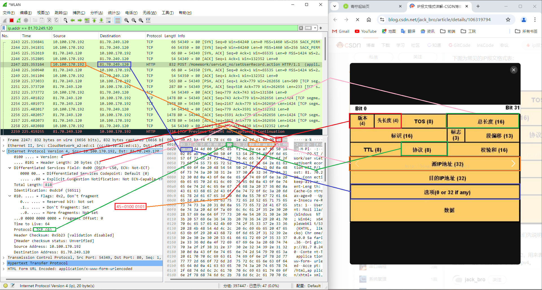Zoom out Wireshark text
This screenshot has height=290, width=542.
click(134, 20)
